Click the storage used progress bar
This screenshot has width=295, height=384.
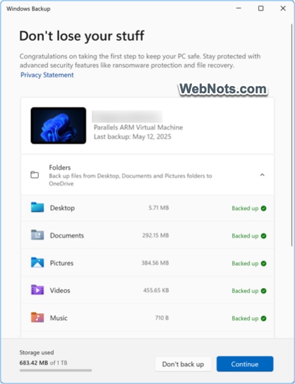[x=56, y=370]
